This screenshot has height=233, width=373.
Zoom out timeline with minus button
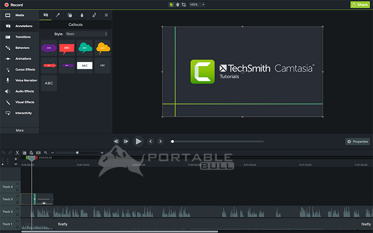(53, 153)
